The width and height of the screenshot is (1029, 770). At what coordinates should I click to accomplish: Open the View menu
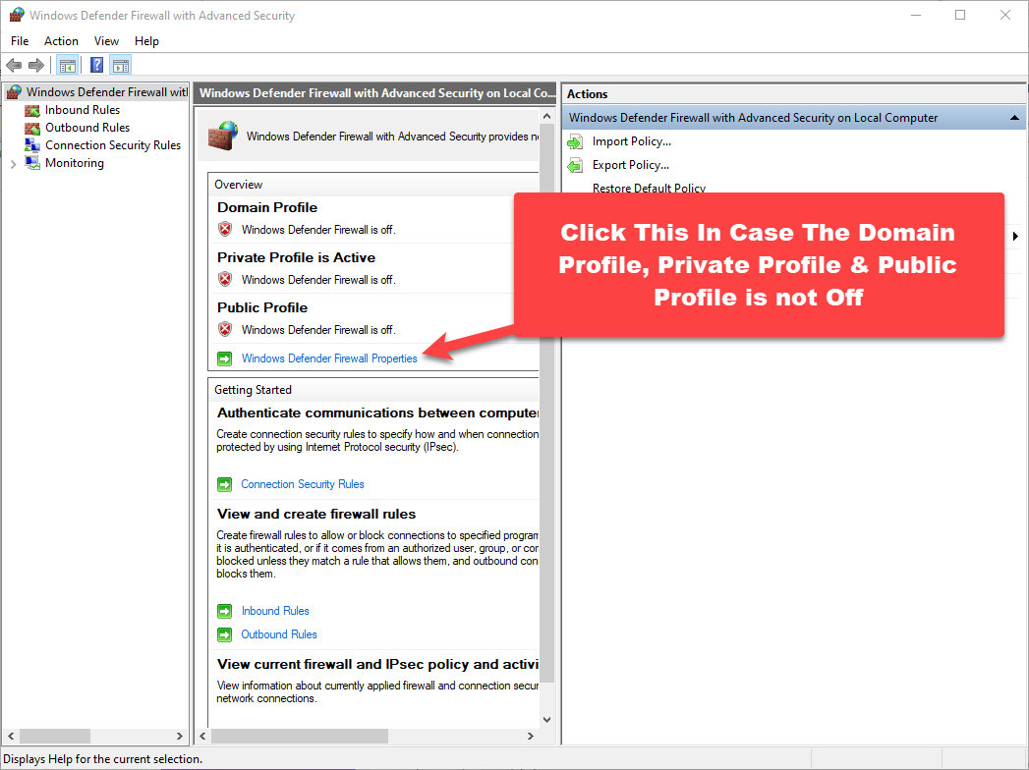(106, 41)
